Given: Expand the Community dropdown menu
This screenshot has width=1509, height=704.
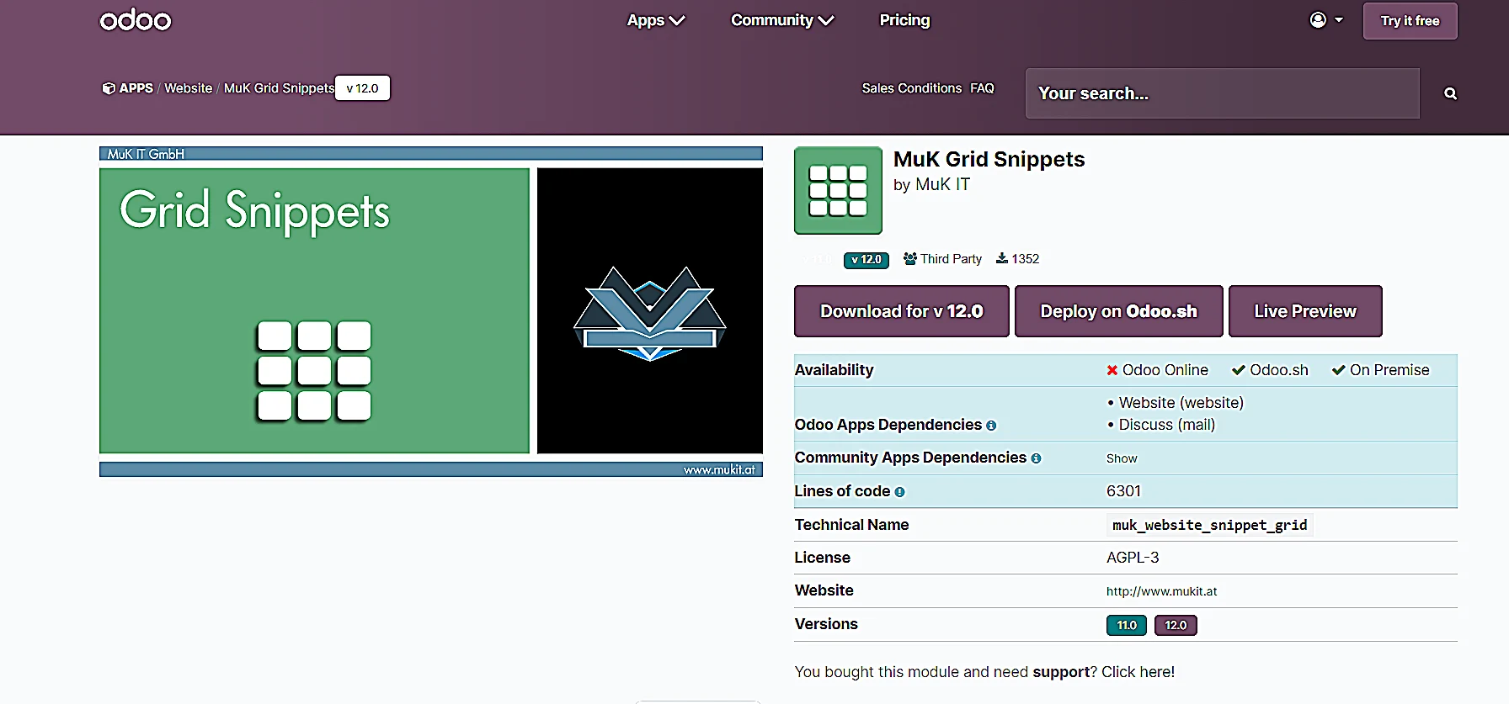Looking at the screenshot, I should click(782, 20).
